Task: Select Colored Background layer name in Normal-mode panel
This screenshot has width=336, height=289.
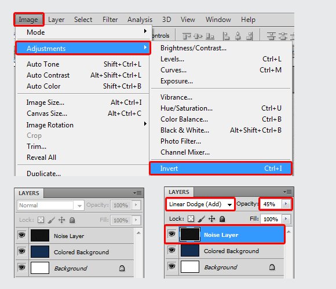Action: 81,252
